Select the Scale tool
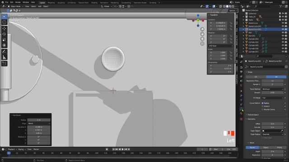This screenshot has width=289, height=162. point(4,40)
